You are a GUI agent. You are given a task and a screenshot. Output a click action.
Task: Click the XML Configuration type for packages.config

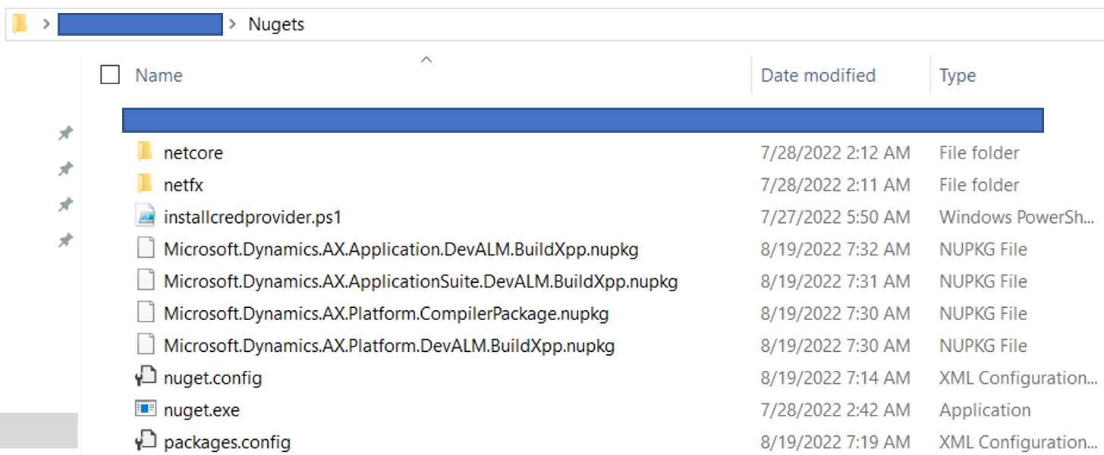(1017, 442)
